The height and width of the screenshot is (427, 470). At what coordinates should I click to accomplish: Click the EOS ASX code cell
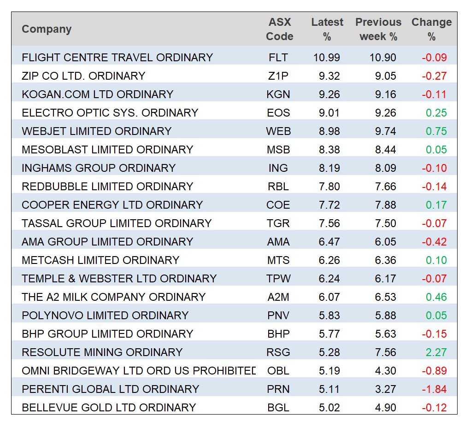pos(278,113)
